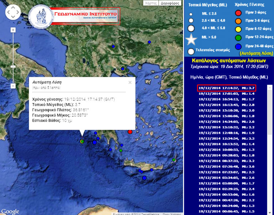Select the highlighted 17:14:37 ML 3.7 entry
Image resolution: width=274 pixels, height=215 pixels.
click(226, 88)
